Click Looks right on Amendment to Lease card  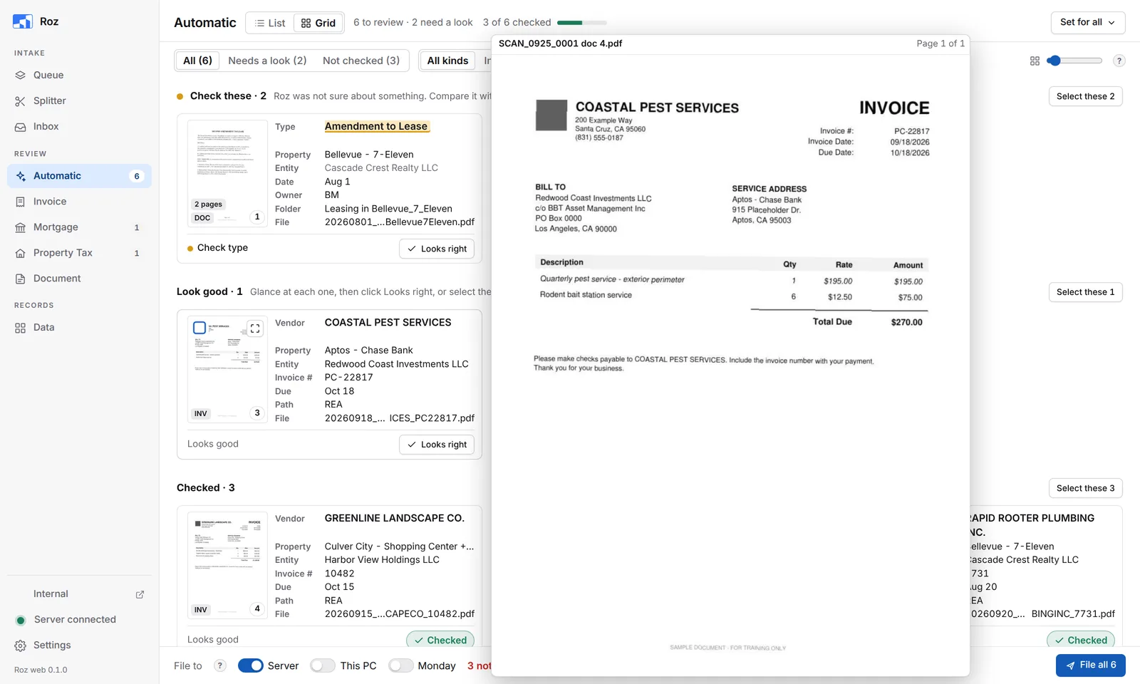(437, 249)
